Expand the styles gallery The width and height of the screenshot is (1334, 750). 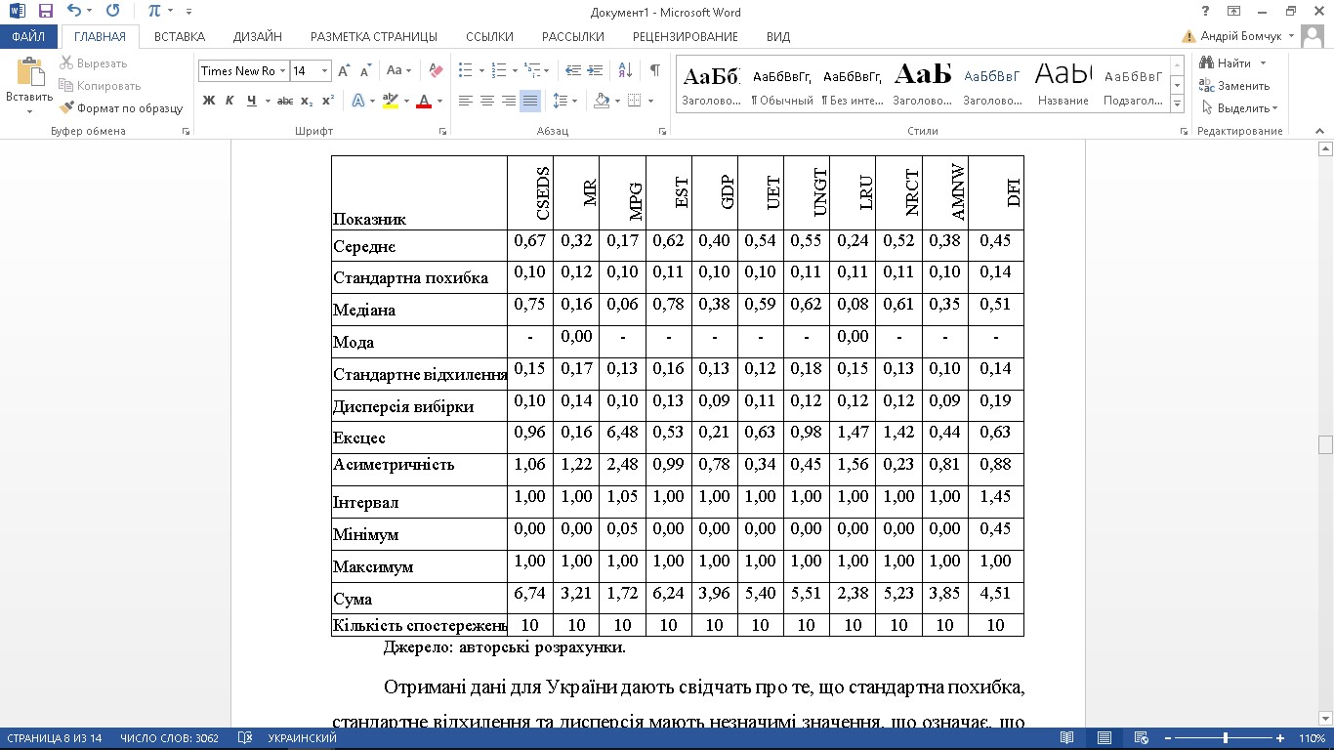[x=1177, y=104]
